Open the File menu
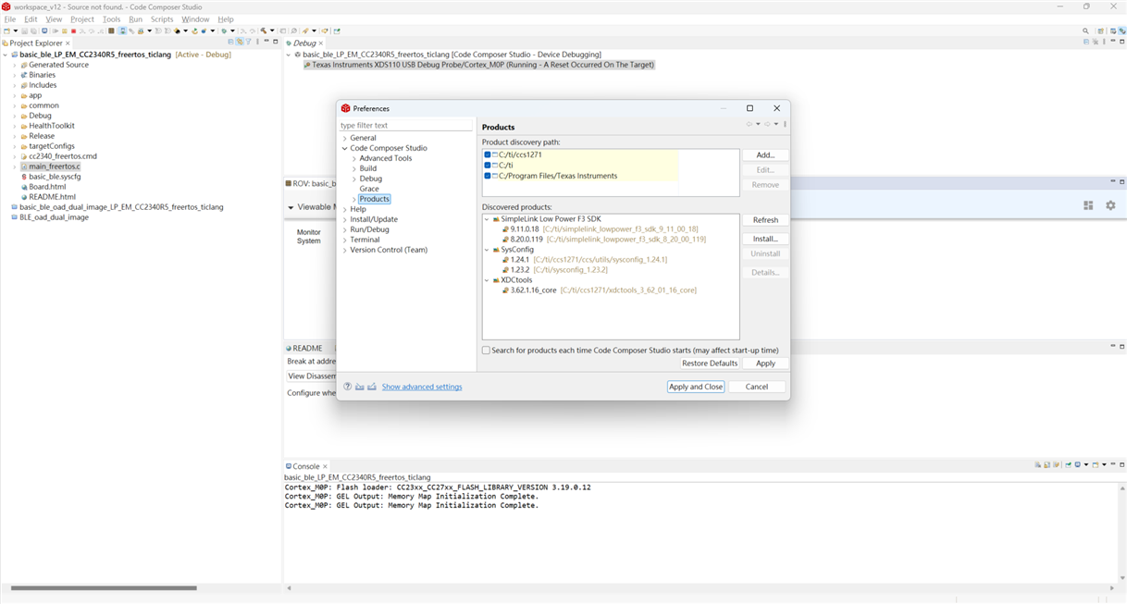The height and width of the screenshot is (604, 1127). pyautogui.click(x=10, y=18)
